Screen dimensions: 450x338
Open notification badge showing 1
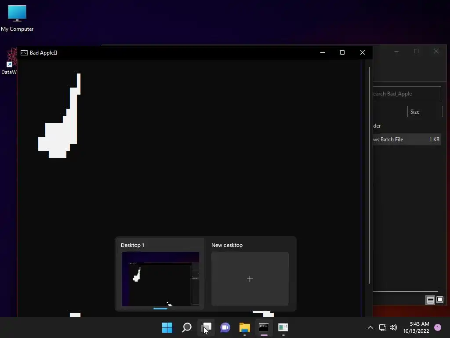438,327
